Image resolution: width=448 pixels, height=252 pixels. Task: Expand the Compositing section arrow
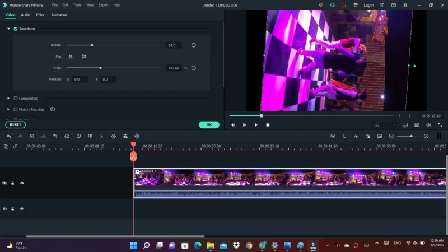8,98
